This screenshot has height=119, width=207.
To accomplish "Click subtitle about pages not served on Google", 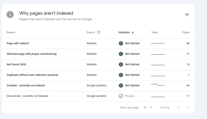I will [56, 19].
